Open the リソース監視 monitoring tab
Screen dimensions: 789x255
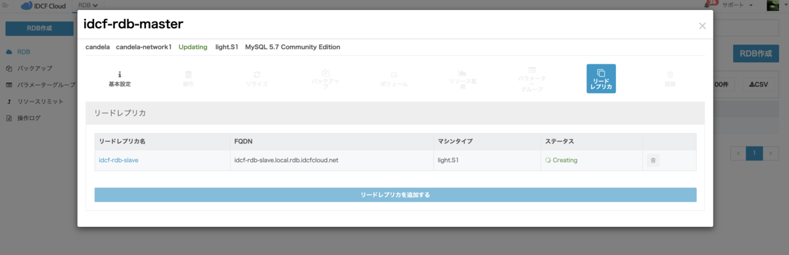(463, 79)
